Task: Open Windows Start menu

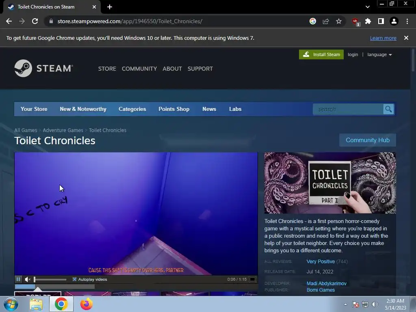Action: [x=11, y=304]
